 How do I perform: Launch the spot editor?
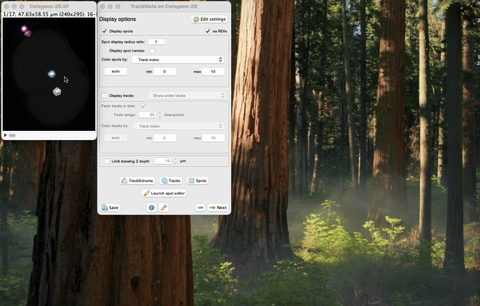[x=164, y=193]
